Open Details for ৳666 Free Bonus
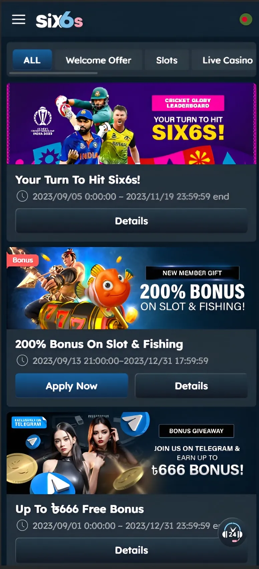Viewport: 259px width, 569px height. pyautogui.click(x=132, y=550)
